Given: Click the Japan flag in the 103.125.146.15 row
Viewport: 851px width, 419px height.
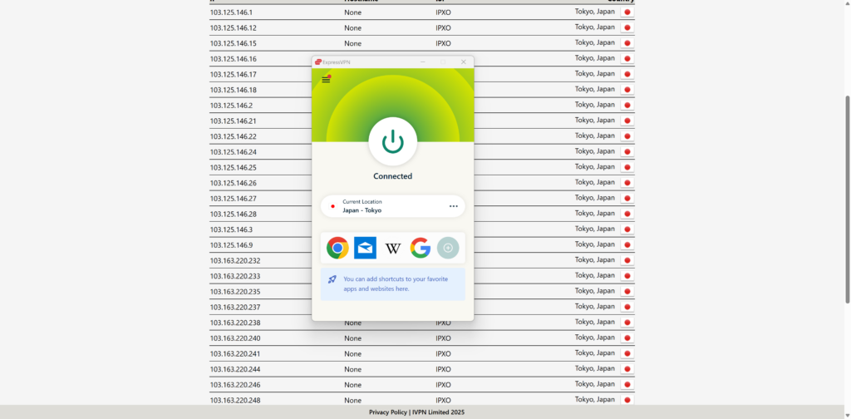Looking at the screenshot, I should [627, 43].
